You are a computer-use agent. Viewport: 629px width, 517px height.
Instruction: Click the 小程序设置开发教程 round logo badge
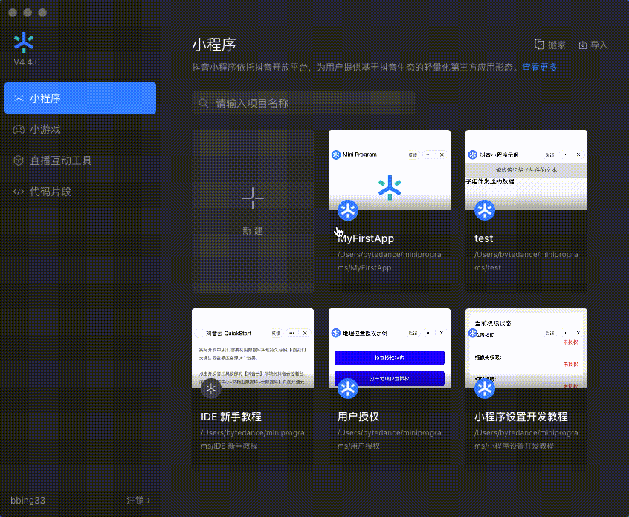click(485, 388)
